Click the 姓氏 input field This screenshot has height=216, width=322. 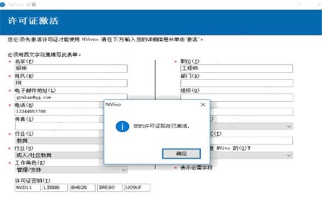71,83
